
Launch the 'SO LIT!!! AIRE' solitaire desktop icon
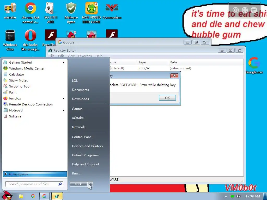(51, 13)
